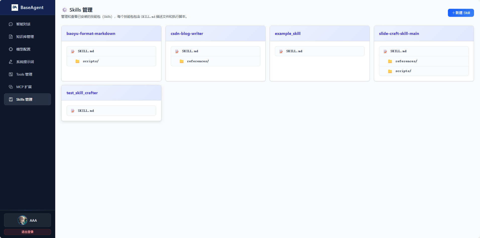Click the 知识库管理 document icon
480x238 pixels.
(11, 37)
